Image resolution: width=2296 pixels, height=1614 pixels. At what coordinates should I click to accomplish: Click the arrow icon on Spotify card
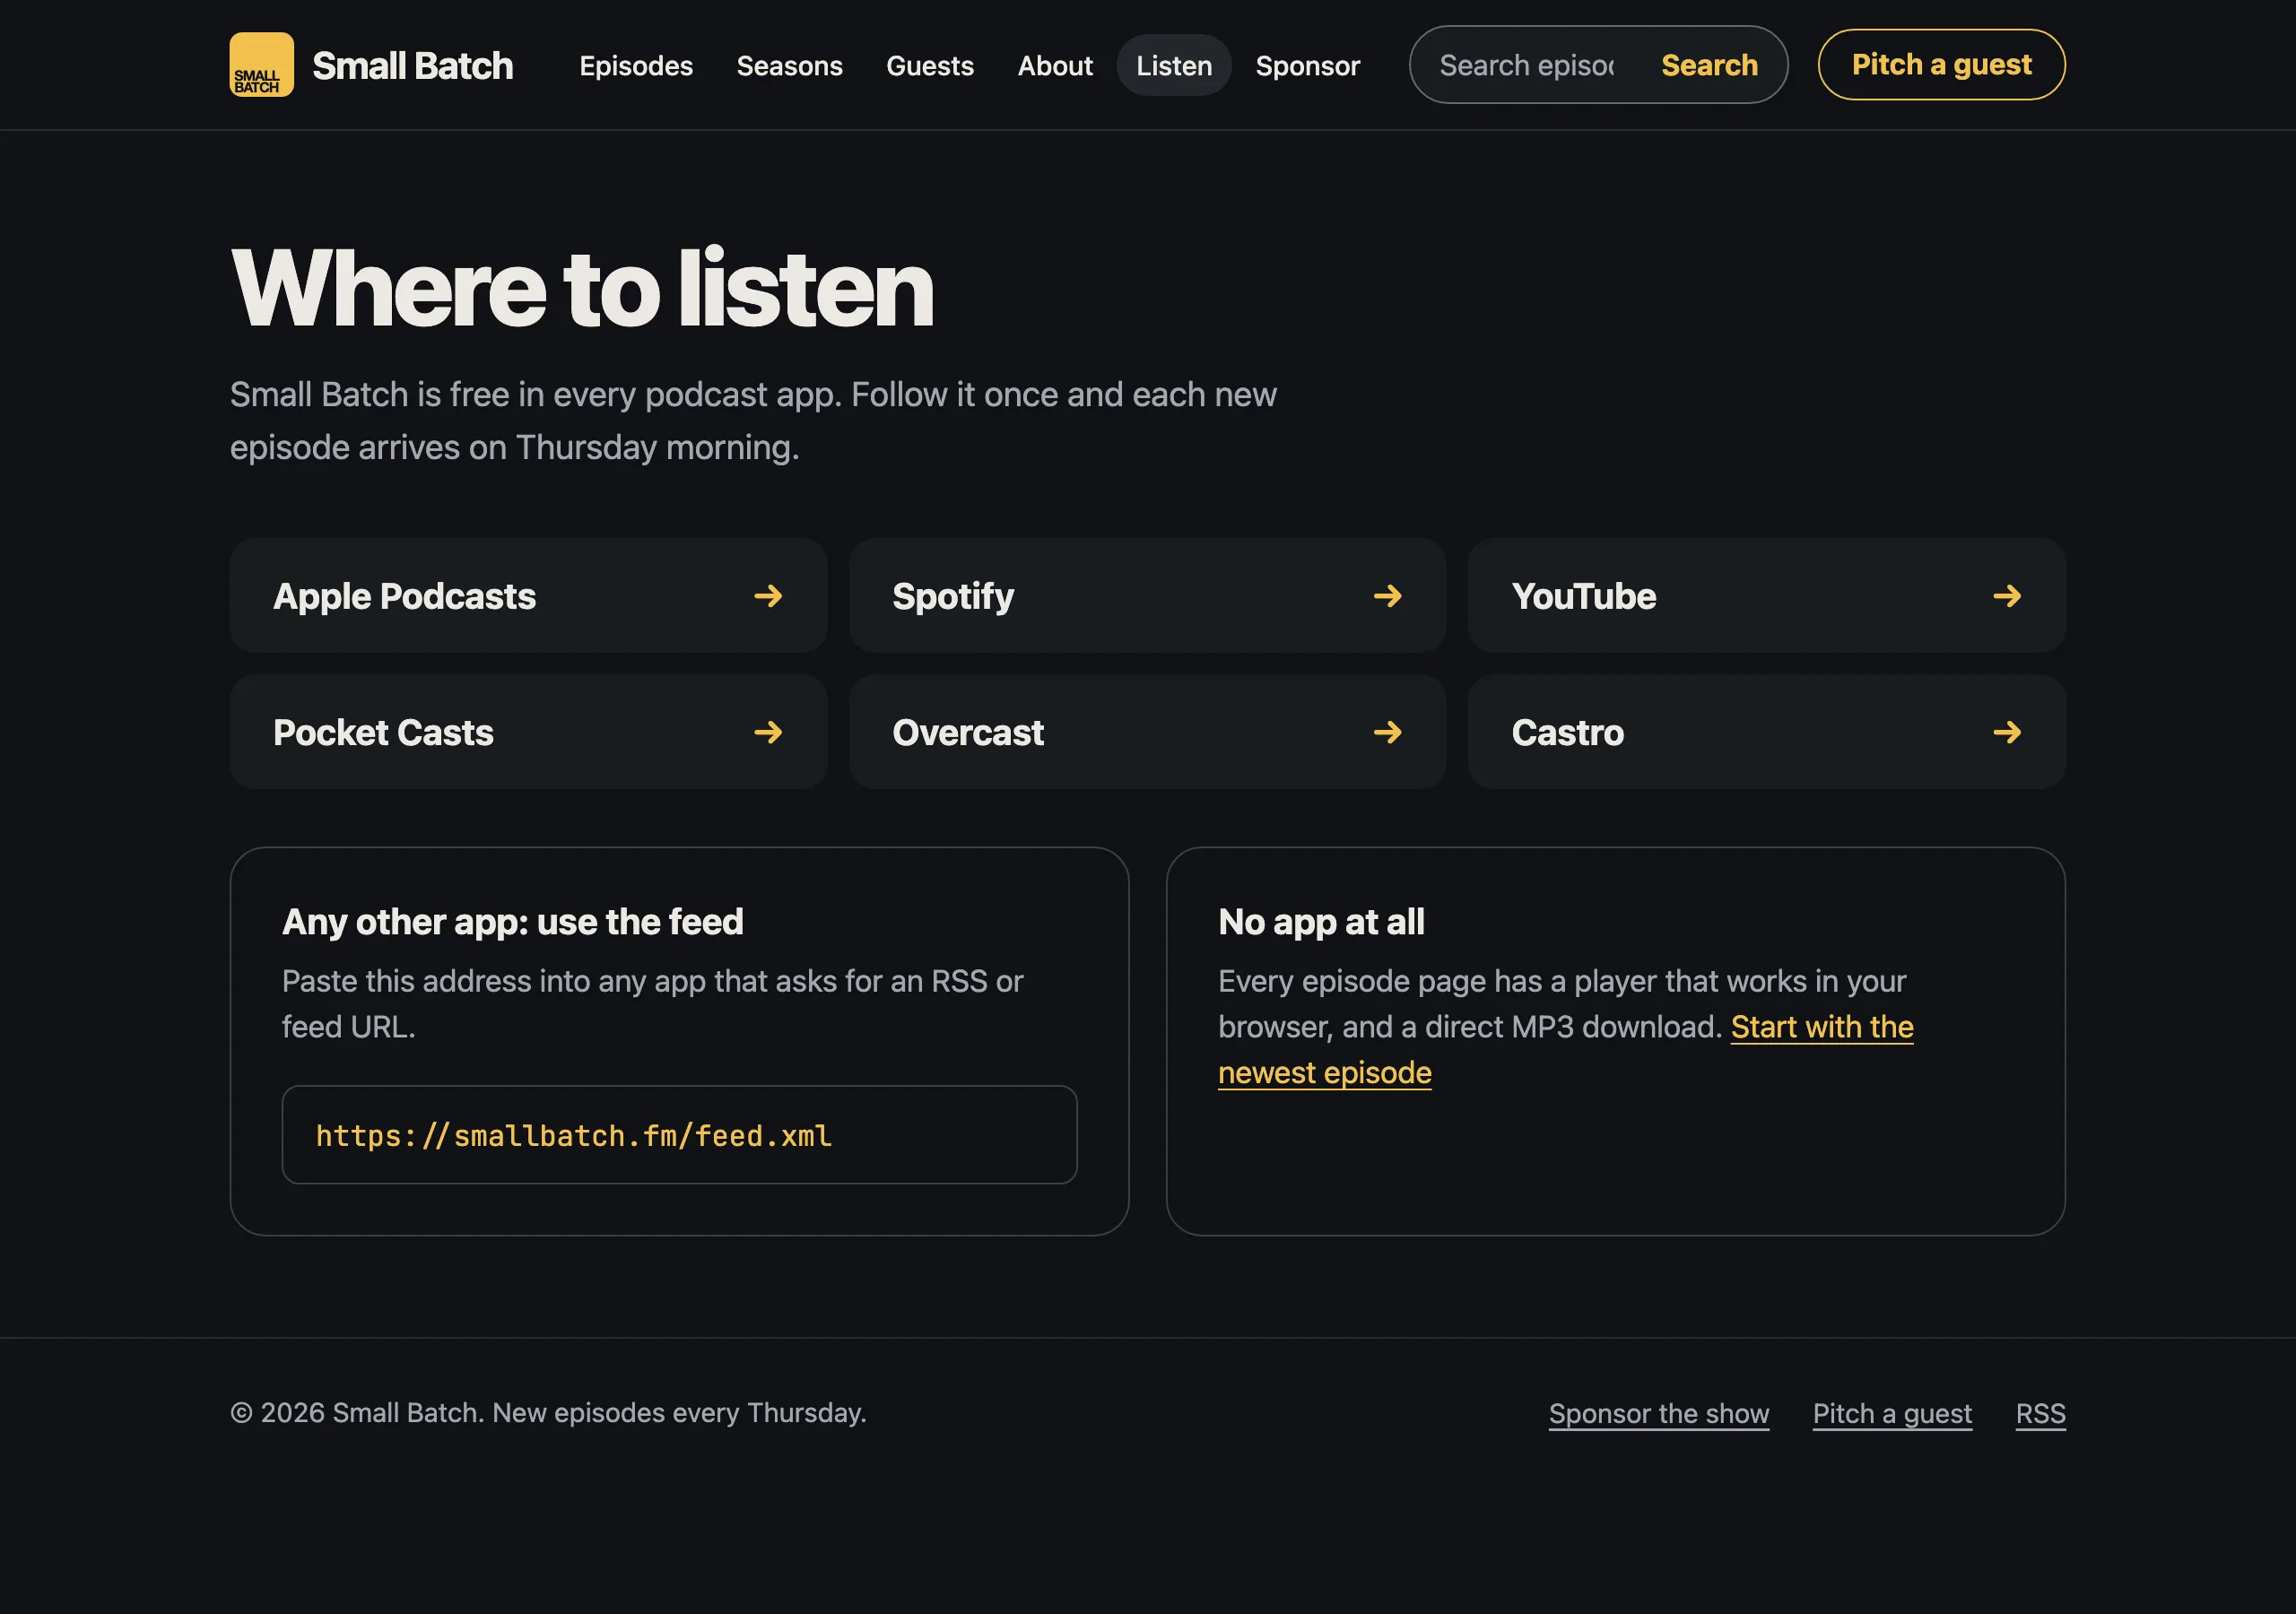coord(1387,596)
